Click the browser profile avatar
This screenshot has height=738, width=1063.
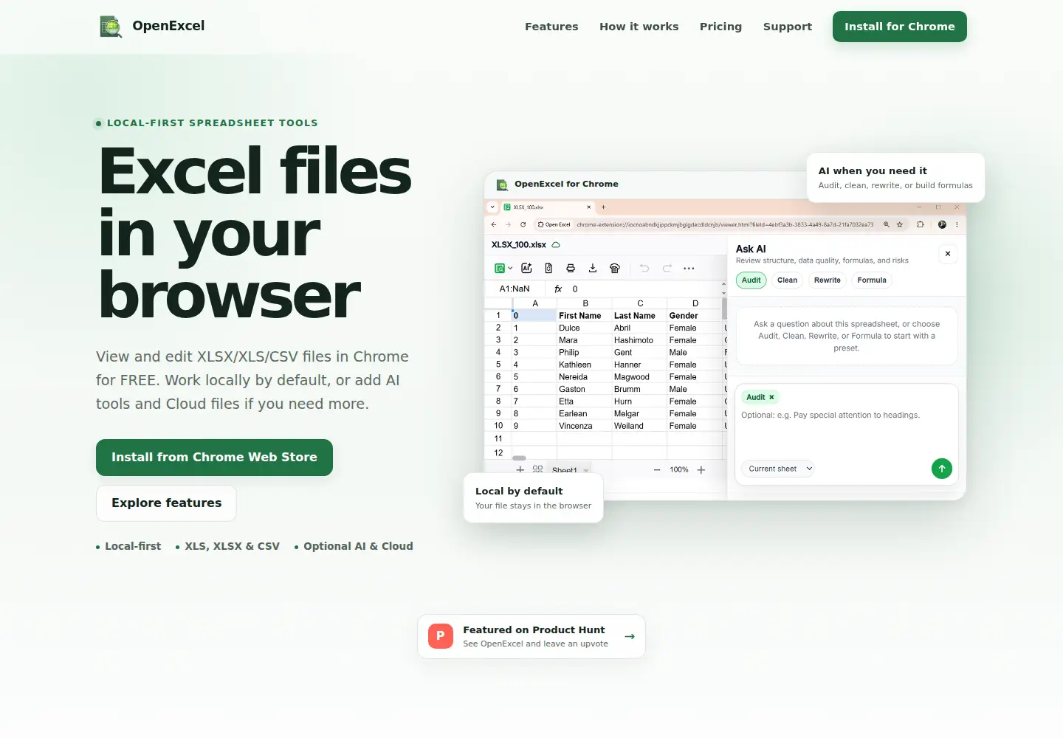click(942, 224)
